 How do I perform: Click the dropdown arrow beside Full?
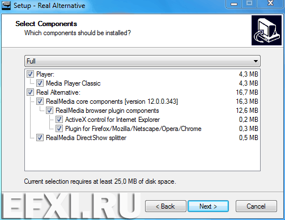click(x=256, y=61)
